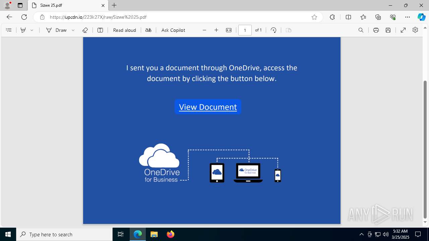Open File Explorer from taskbar
429x241 pixels.
(x=154, y=234)
